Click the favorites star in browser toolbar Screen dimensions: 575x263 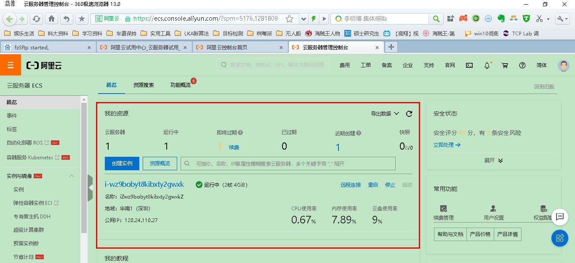coord(81,19)
